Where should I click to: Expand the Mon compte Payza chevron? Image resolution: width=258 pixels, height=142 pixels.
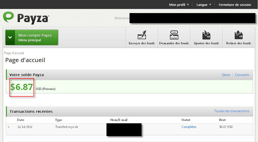[10, 37]
